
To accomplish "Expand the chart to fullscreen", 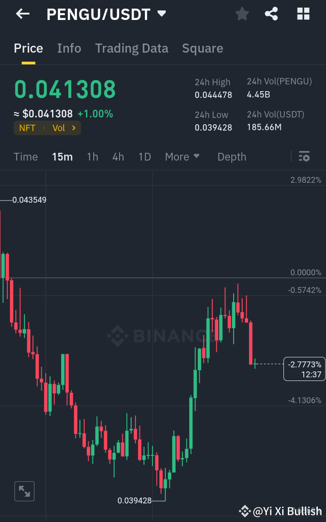I will (24, 491).
